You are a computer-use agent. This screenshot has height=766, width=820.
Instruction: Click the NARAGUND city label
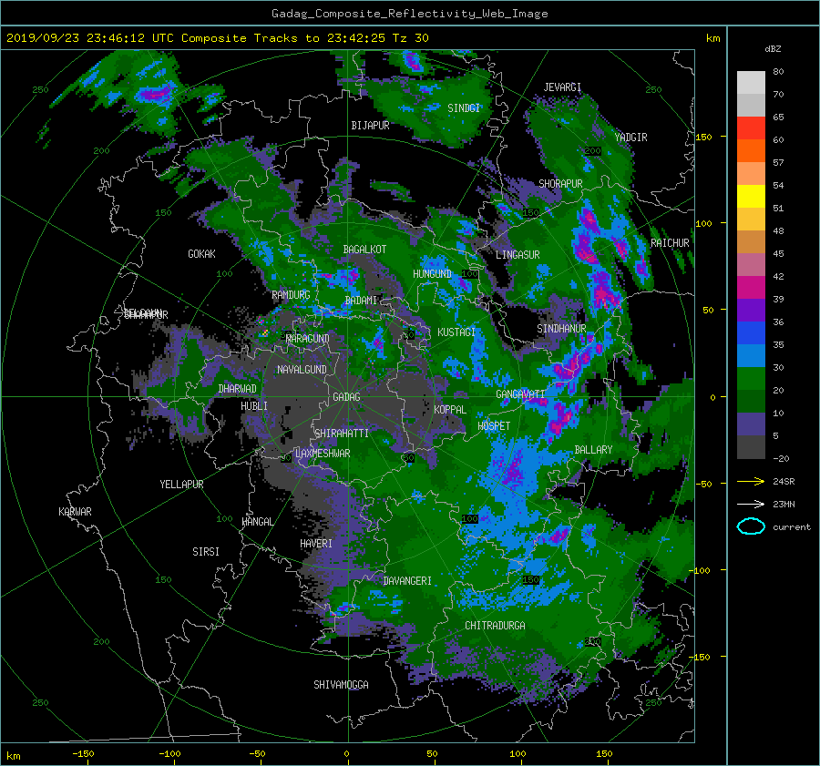point(308,338)
